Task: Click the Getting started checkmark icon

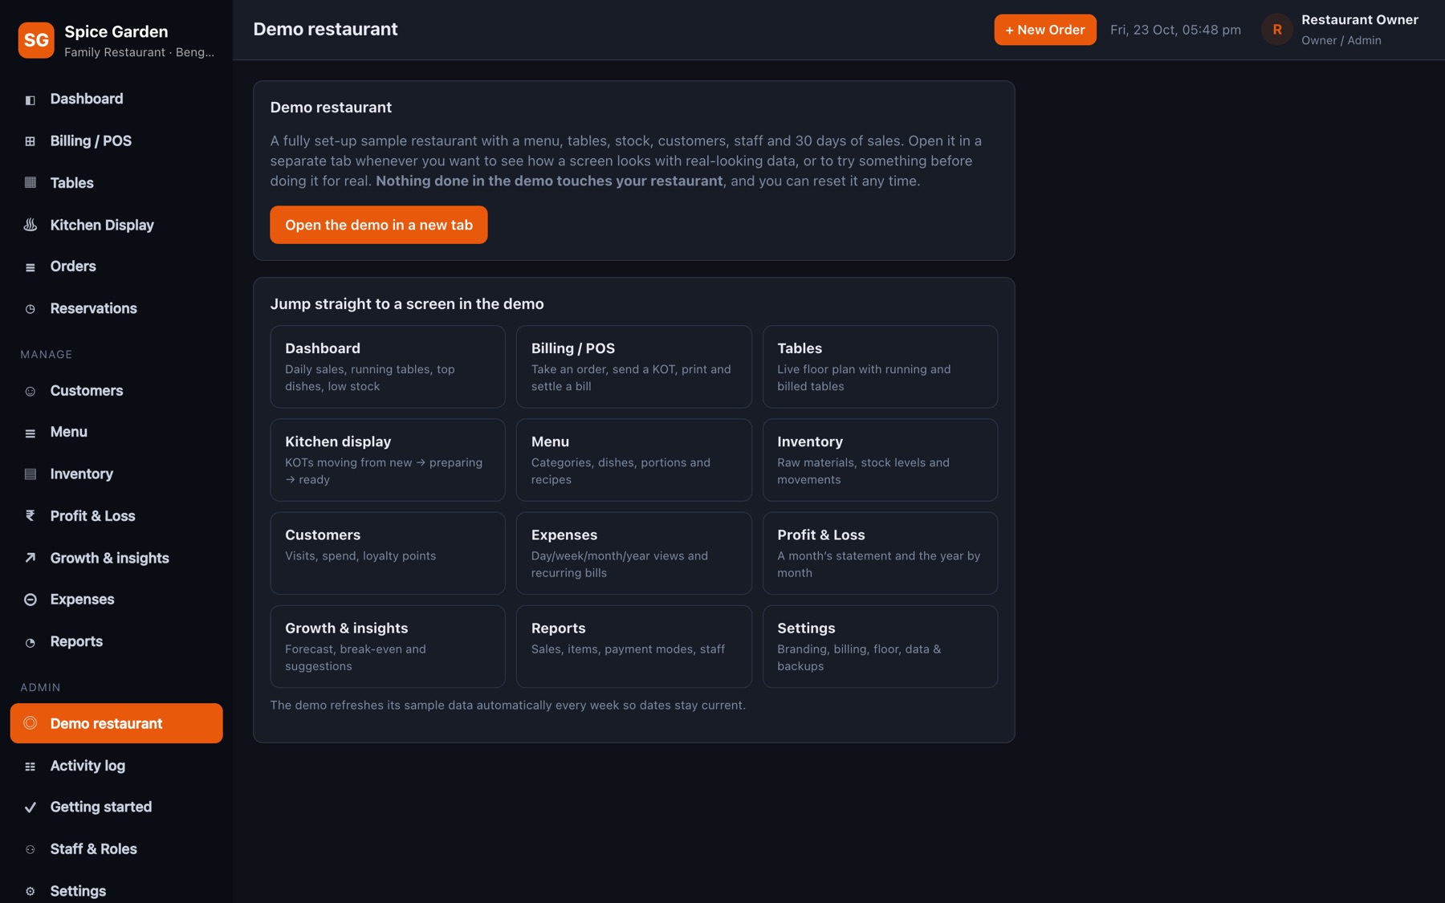Action: pyautogui.click(x=31, y=807)
